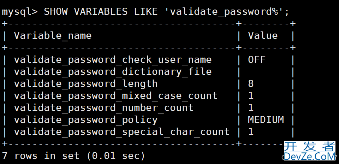Click the Variable_name column header
Image resolution: width=339 pixels, height=164 pixels.
coord(53,36)
